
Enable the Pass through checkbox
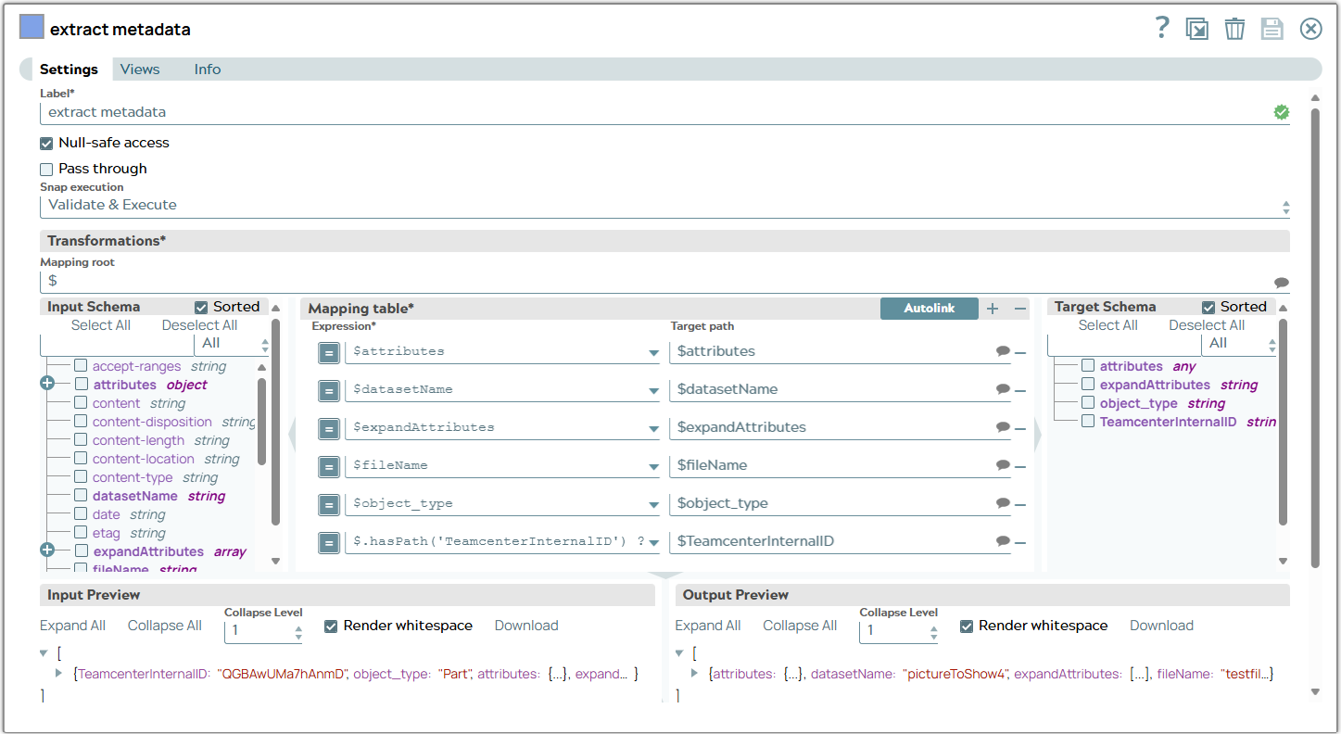point(46,170)
